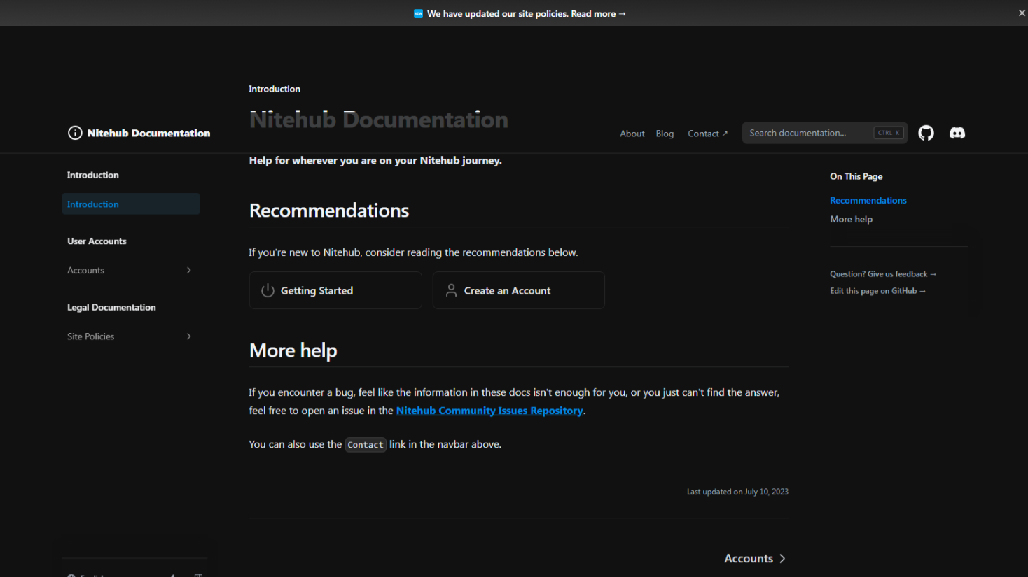Open the Nitehub Community Issues Repository link
1028x577 pixels.
[x=489, y=411]
